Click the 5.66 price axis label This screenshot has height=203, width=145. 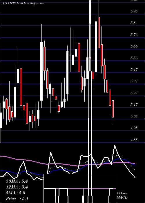pyautogui.click(x=134, y=46)
